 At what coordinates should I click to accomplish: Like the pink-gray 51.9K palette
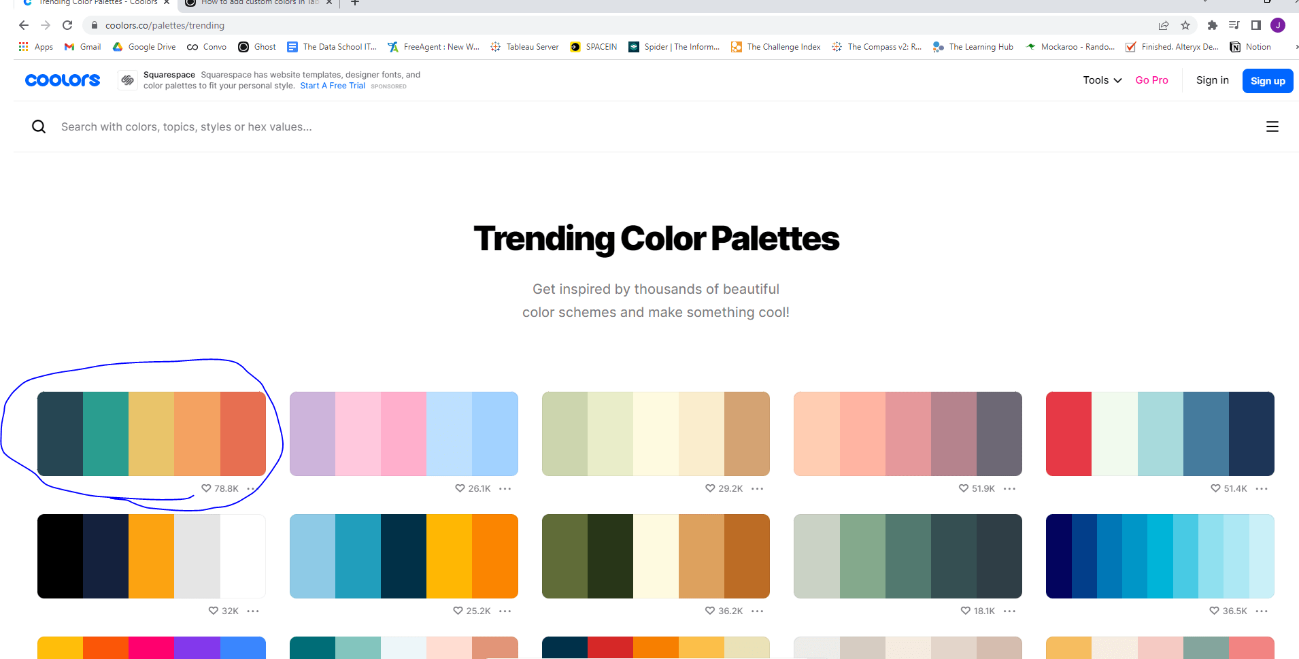click(963, 488)
